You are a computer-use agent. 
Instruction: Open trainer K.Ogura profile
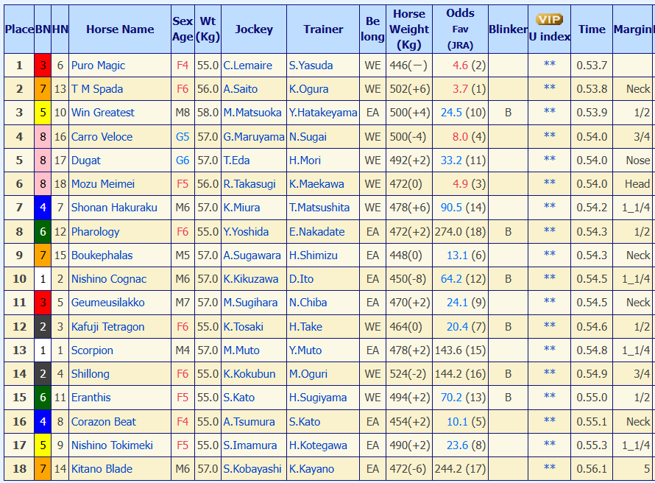[x=308, y=89]
